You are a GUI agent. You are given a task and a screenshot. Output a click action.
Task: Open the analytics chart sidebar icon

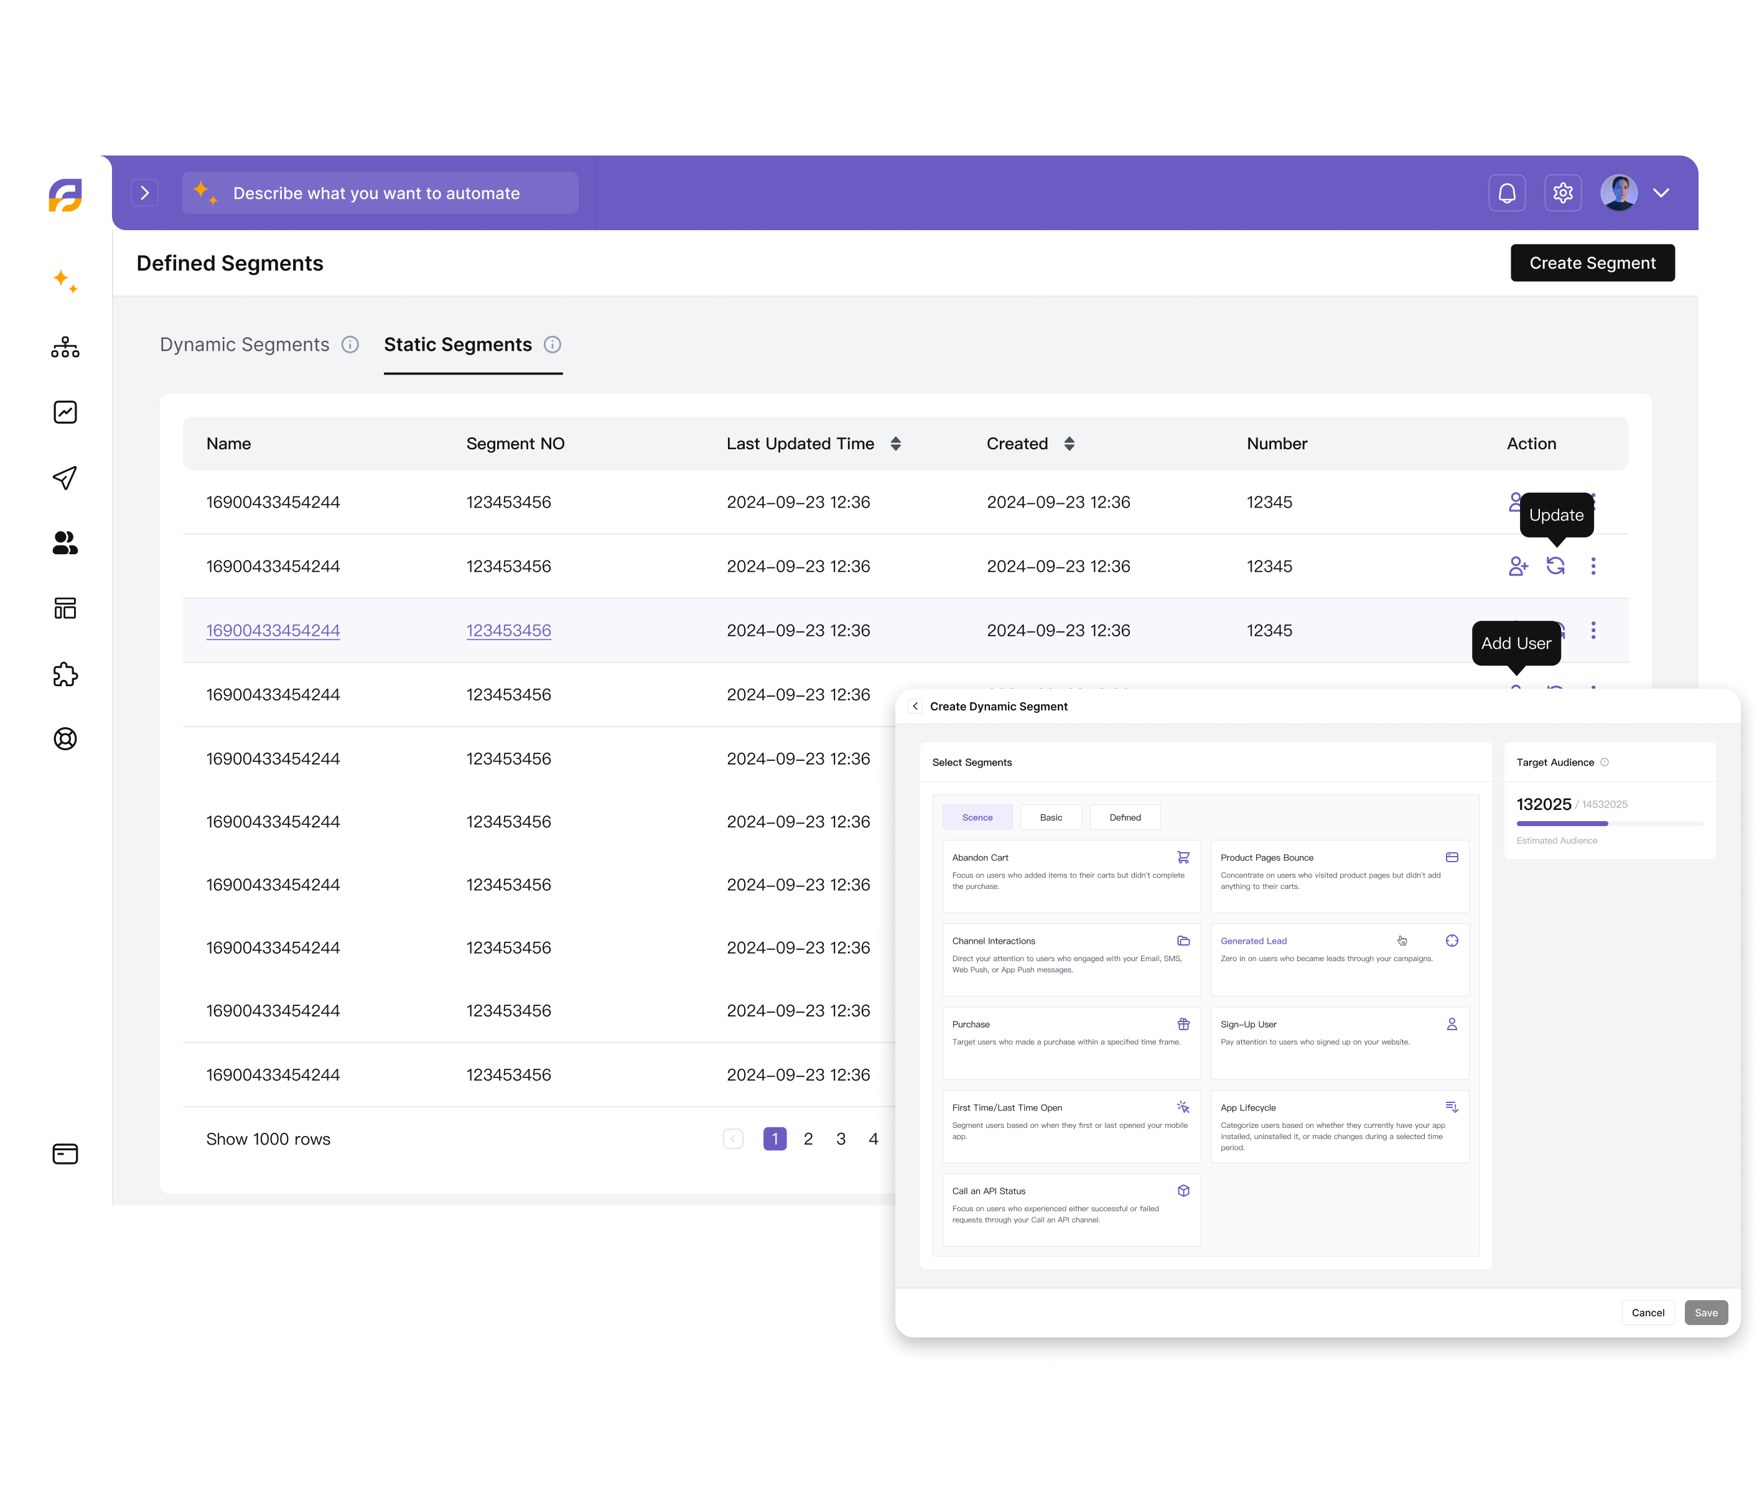[65, 412]
